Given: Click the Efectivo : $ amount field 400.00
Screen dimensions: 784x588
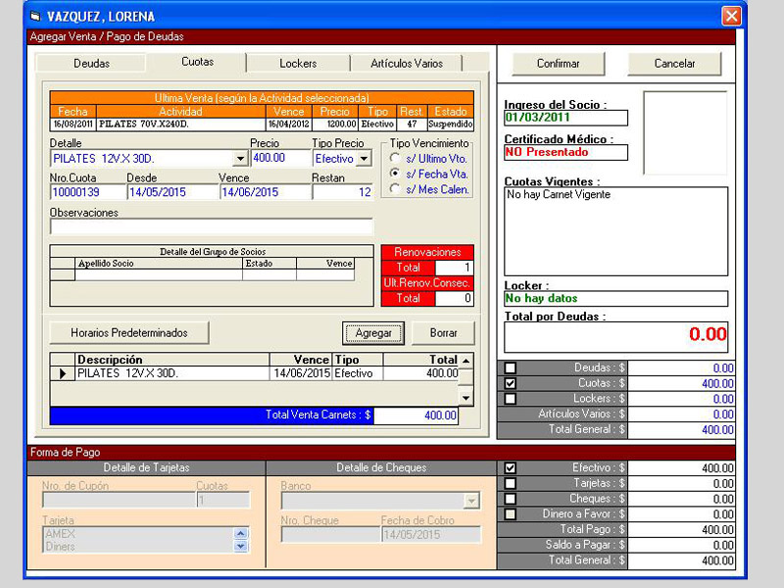Looking at the screenshot, I should [681, 468].
